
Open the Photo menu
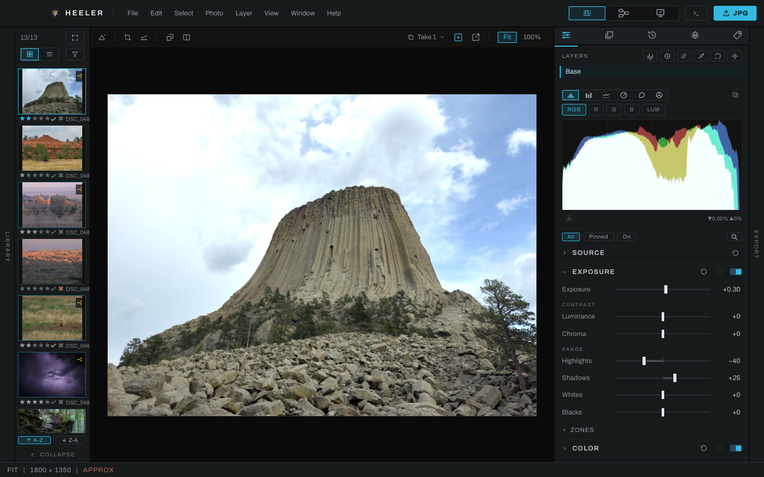214,13
